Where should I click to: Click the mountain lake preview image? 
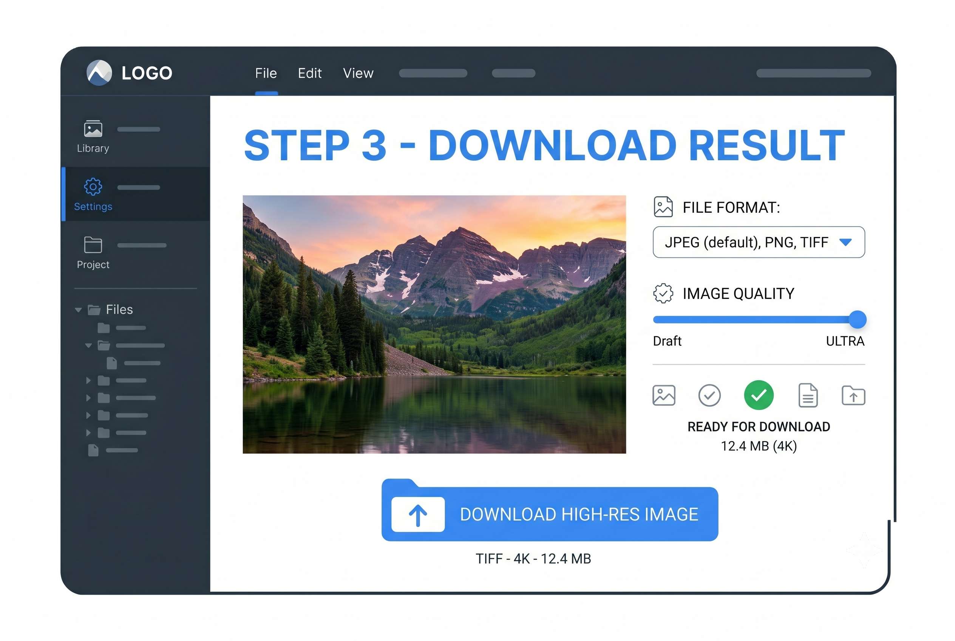coord(434,324)
